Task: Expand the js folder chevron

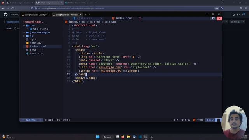Action: coord(24,36)
